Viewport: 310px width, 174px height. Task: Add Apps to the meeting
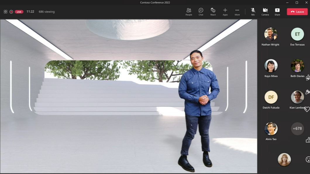(225, 12)
